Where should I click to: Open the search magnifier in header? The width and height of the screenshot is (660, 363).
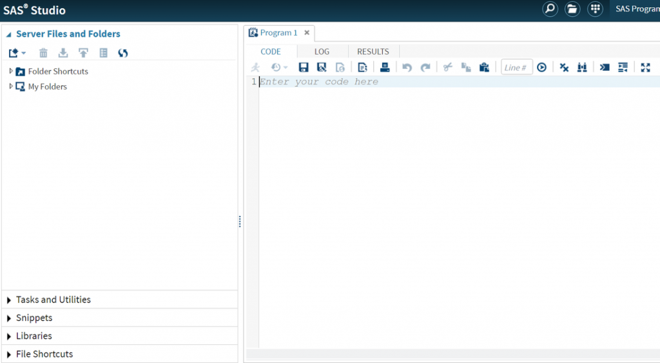pyautogui.click(x=550, y=9)
